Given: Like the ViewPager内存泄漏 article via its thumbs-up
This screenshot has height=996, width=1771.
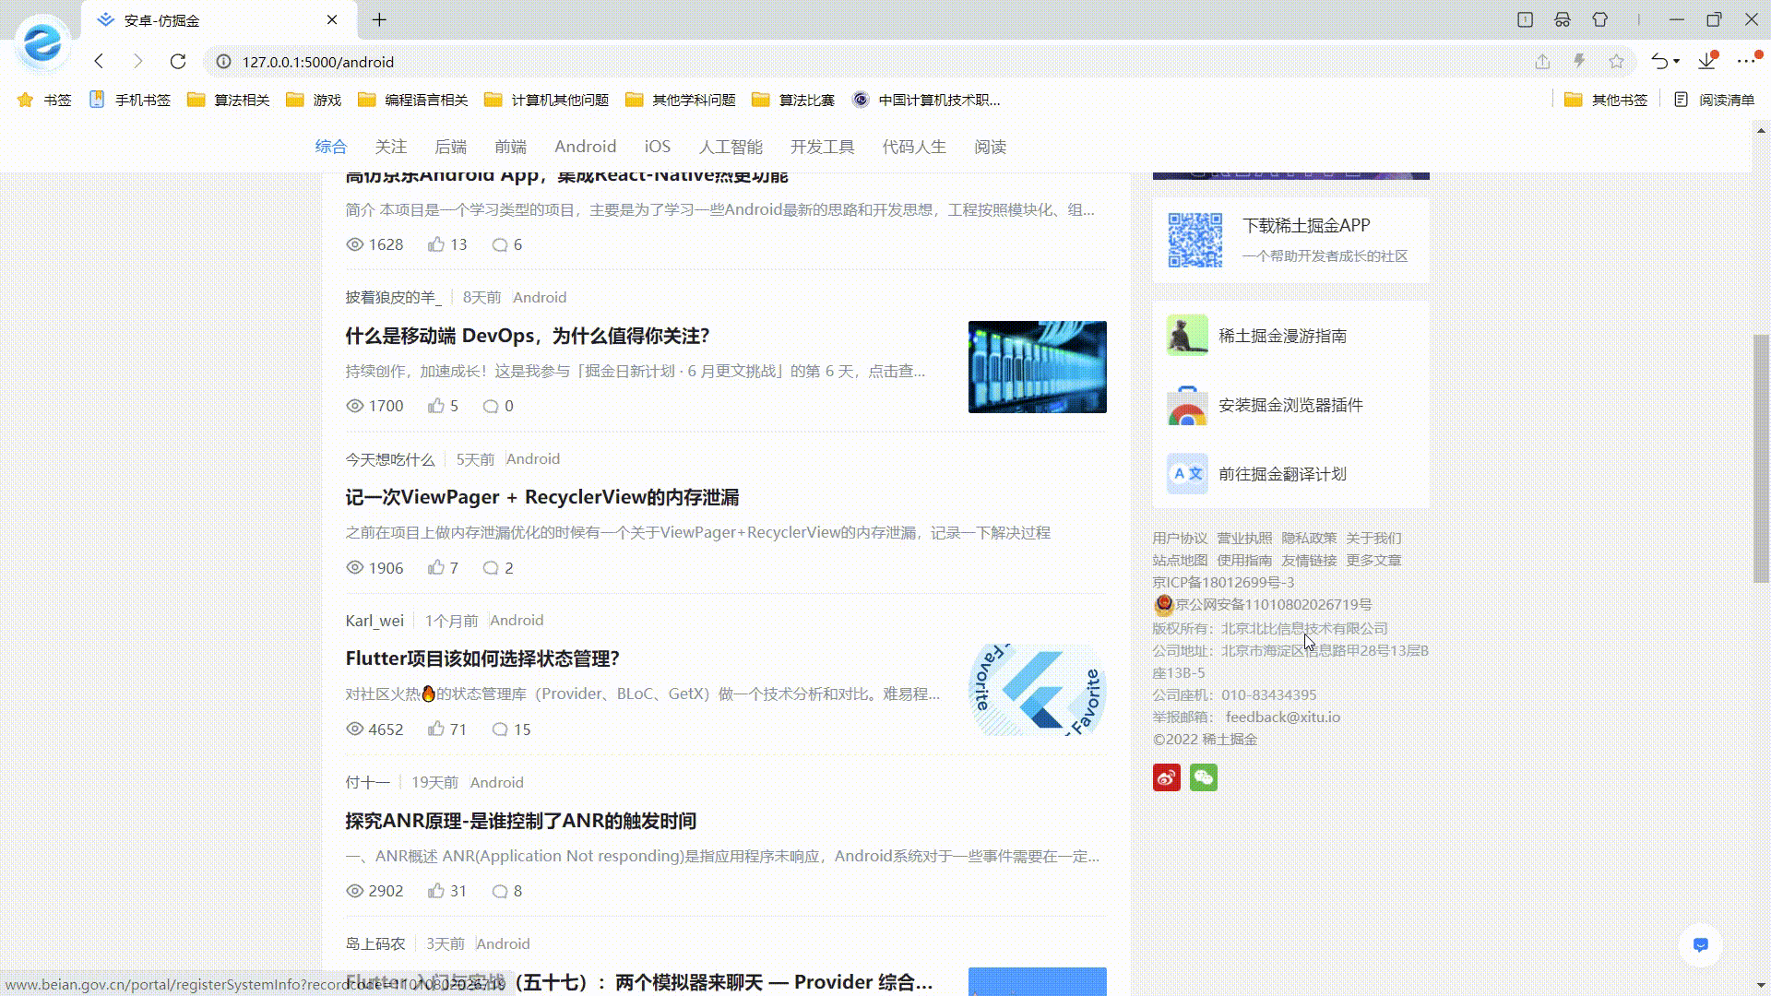Looking at the screenshot, I should point(436,567).
